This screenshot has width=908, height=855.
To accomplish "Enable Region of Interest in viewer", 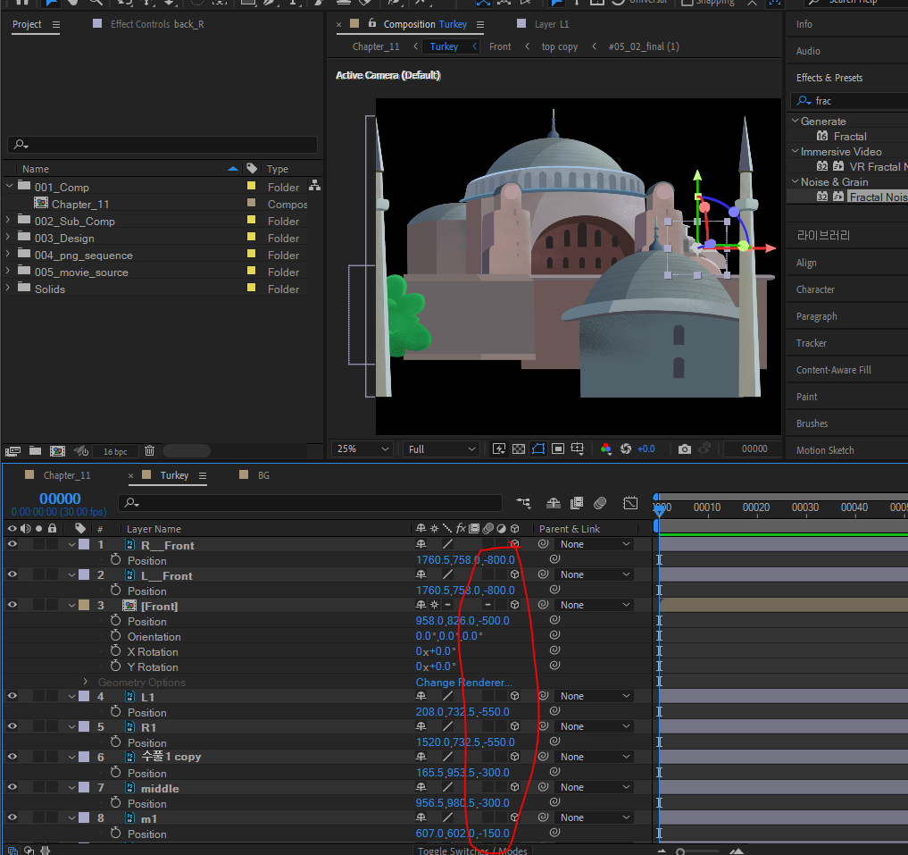I will pyautogui.click(x=558, y=448).
